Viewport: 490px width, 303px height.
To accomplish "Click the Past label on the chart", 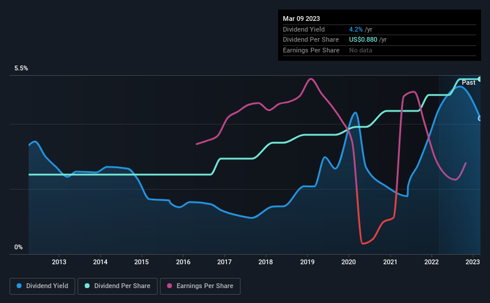I will coord(469,83).
